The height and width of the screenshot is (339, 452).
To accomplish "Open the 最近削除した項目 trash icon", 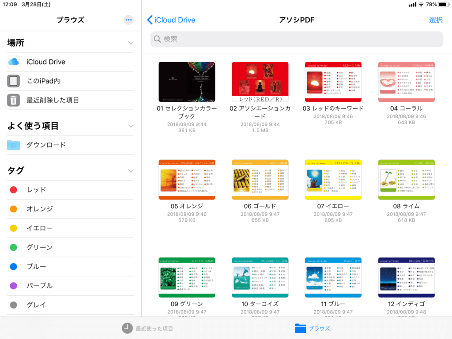I will [14, 100].
